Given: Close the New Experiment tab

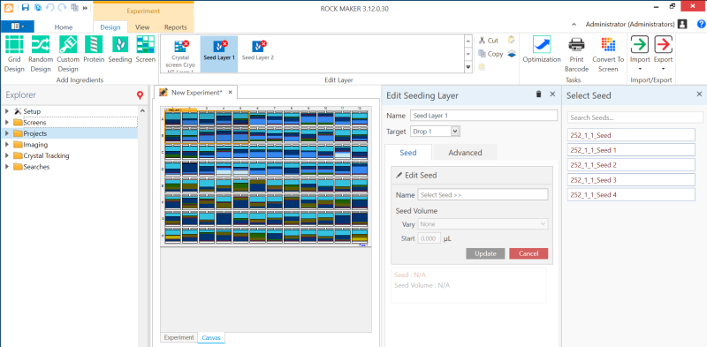Looking at the screenshot, I should coord(230,93).
